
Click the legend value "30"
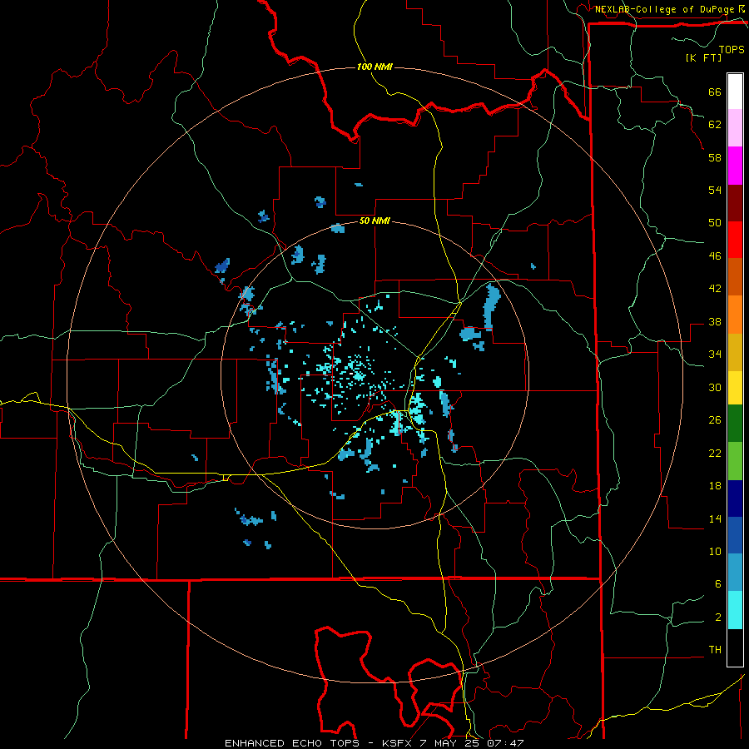click(715, 387)
